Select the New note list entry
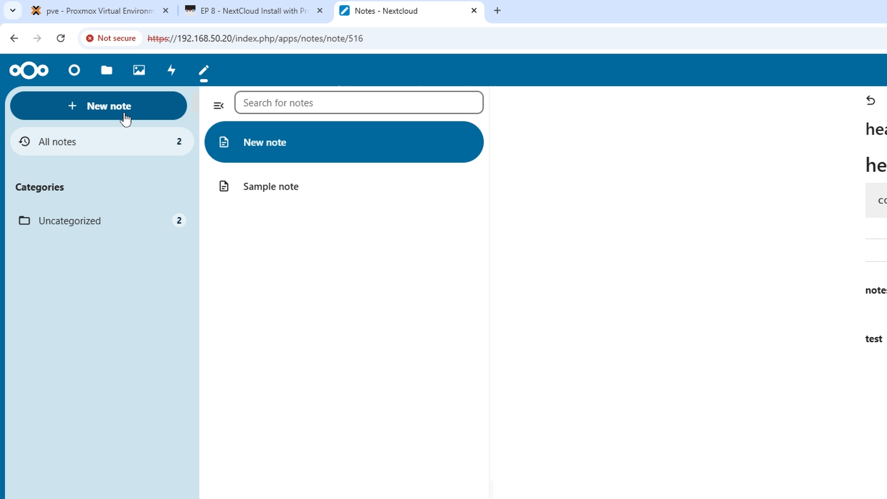This screenshot has height=499, width=887. coord(344,142)
